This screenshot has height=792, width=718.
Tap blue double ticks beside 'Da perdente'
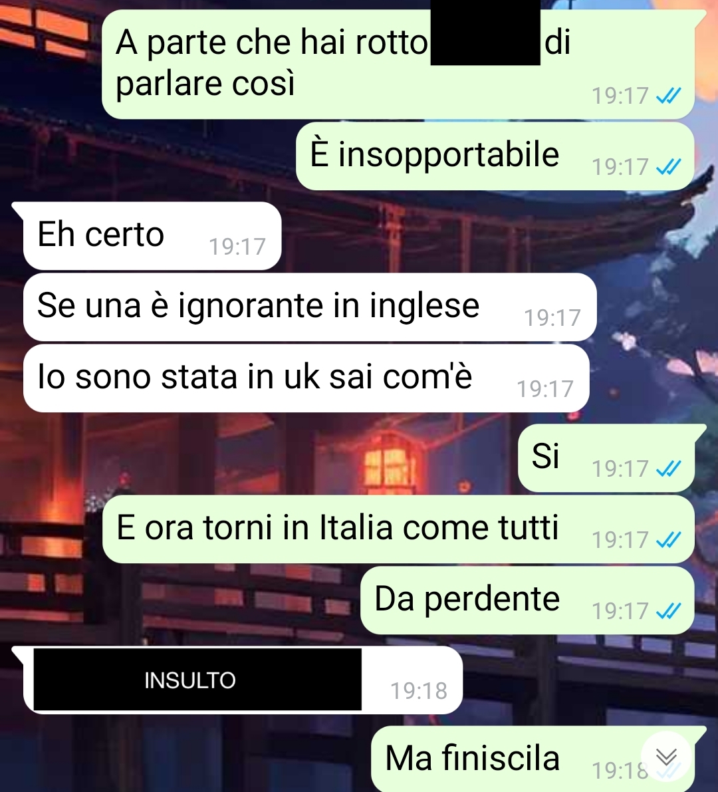point(669,611)
